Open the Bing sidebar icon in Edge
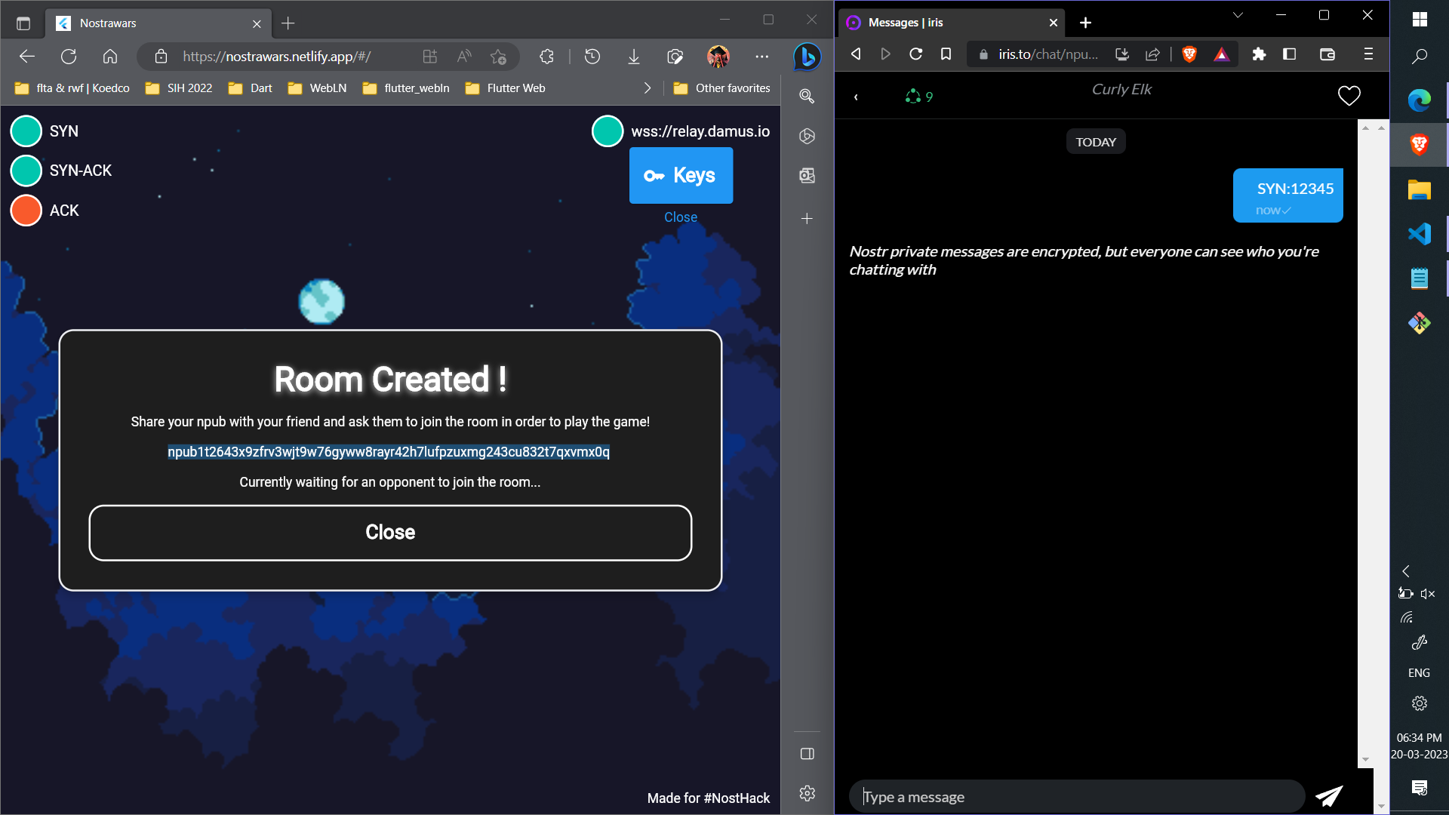 807,57
